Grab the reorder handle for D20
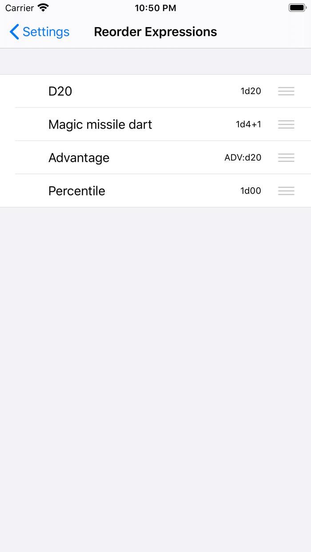This screenshot has width=311, height=552. (x=286, y=91)
